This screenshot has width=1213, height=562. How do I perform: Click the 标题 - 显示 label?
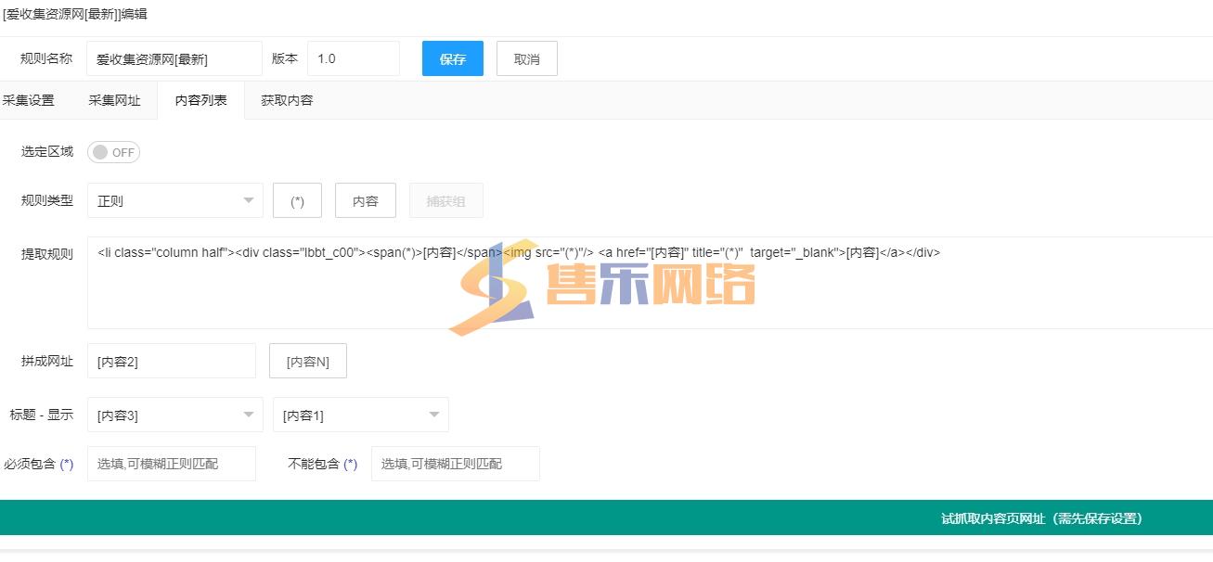click(41, 415)
